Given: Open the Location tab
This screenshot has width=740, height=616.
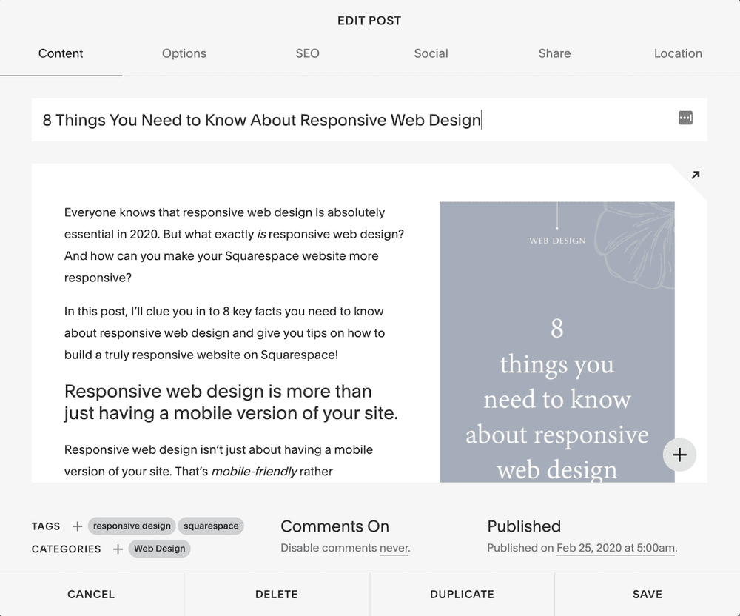Looking at the screenshot, I should (678, 53).
